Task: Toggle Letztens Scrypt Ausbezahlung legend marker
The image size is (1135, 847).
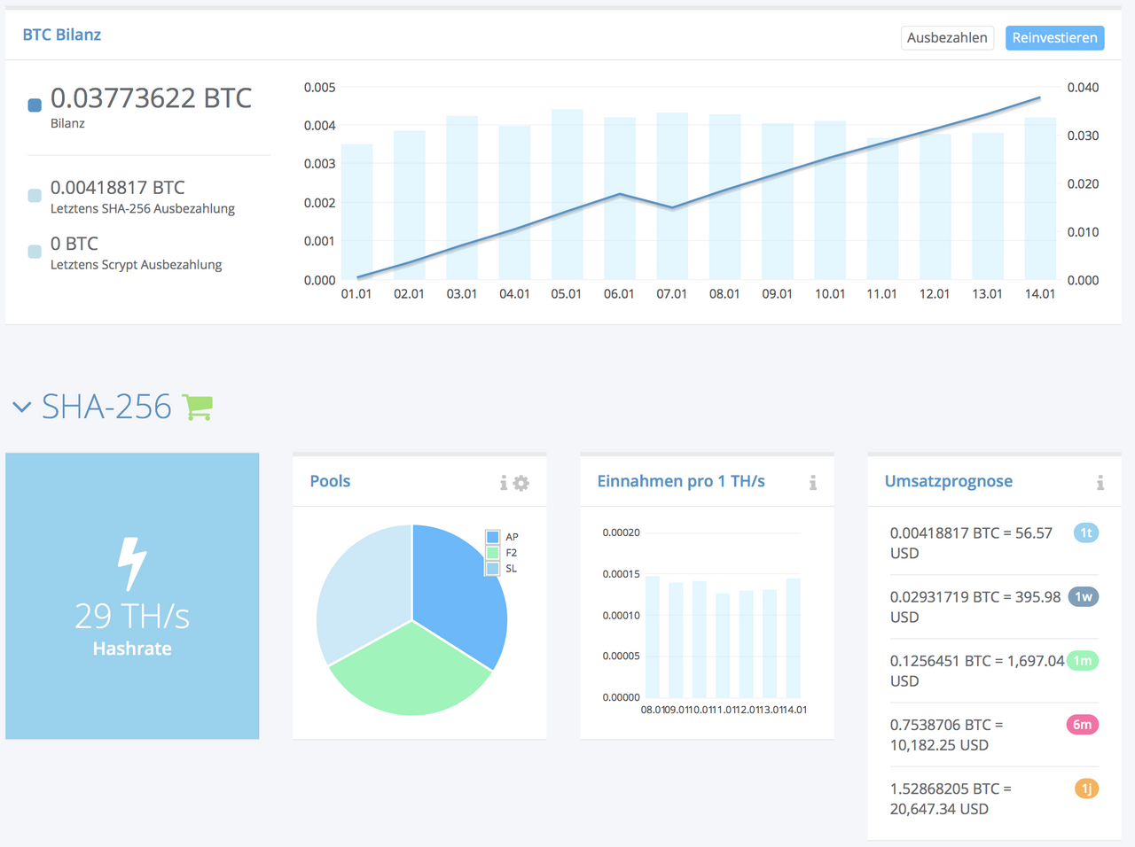Action: (x=35, y=252)
